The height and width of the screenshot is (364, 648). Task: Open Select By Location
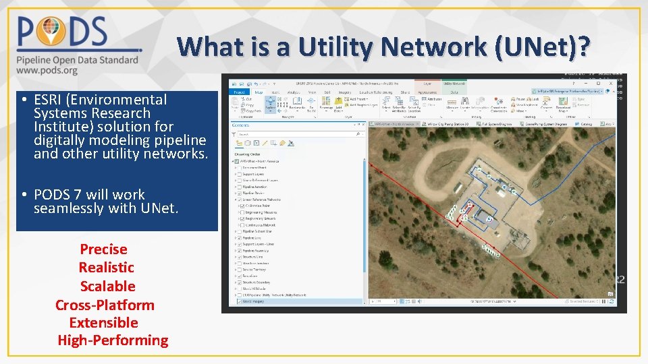pyautogui.click(x=414, y=104)
